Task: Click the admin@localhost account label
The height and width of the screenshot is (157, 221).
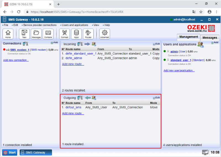Action: (184, 20)
